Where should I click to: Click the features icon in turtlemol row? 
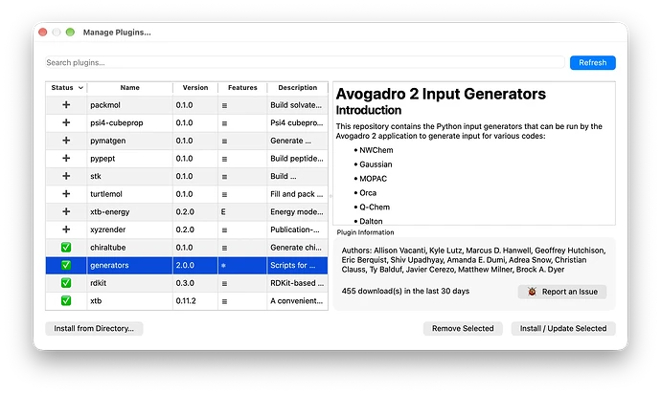[224, 194]
